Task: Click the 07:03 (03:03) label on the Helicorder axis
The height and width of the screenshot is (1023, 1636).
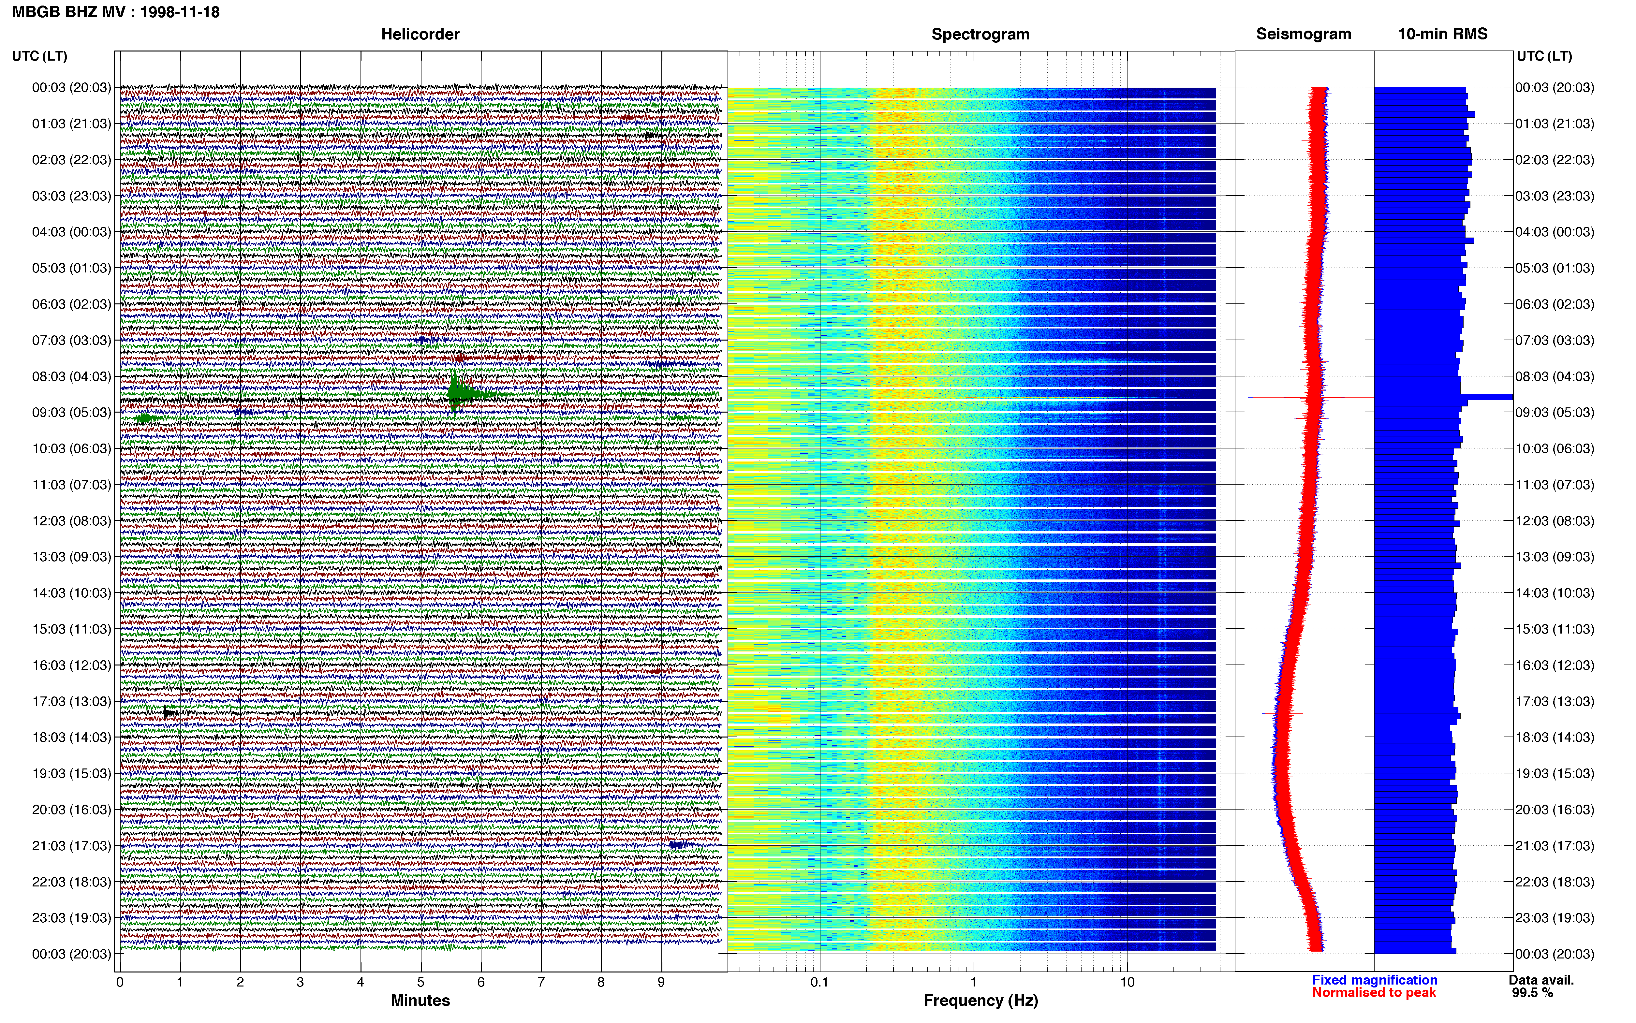Action: click(71, 340)
